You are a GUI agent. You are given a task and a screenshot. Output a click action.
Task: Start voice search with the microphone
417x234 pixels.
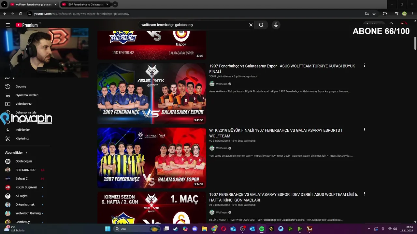pyautogui.click(x=276, y=25)
